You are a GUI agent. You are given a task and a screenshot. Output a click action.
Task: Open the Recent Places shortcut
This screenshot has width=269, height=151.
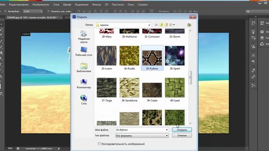click(84, 36)
